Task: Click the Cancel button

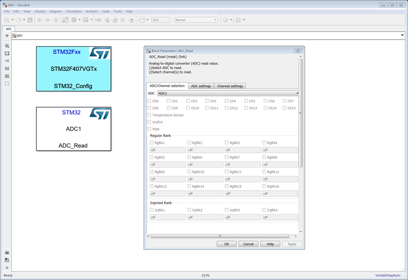Action: 248,244
